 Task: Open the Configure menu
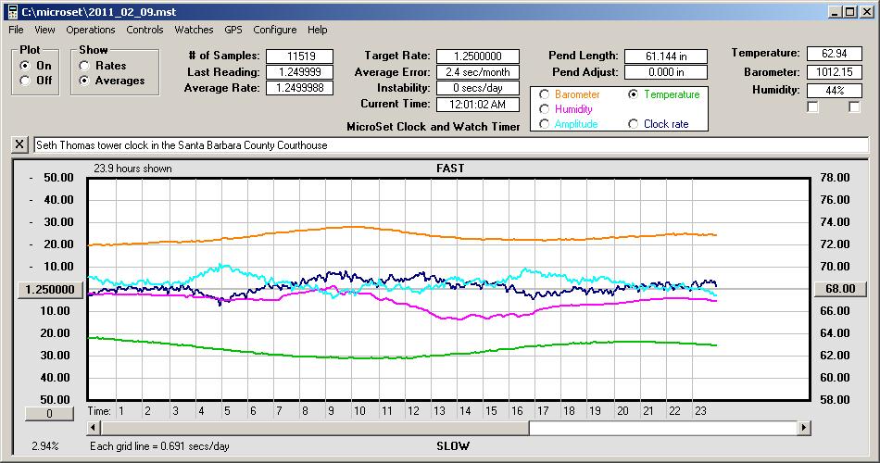pos(274,30)
